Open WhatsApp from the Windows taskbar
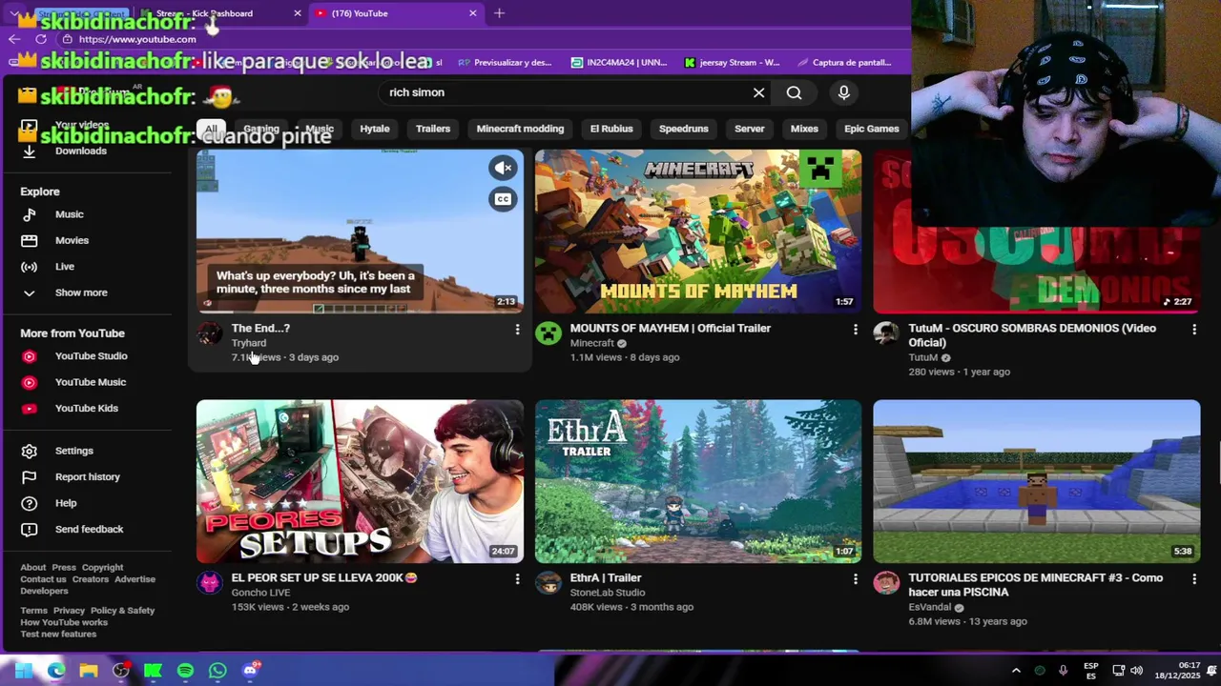Screen dimensions: 1221x686 click(217, 671)
